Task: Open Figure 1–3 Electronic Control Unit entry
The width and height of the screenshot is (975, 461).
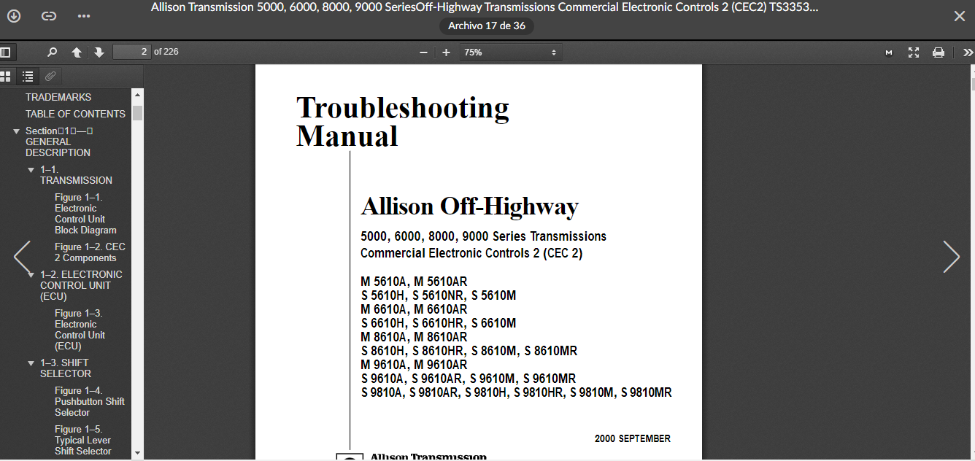Action: tap(80, 330)
